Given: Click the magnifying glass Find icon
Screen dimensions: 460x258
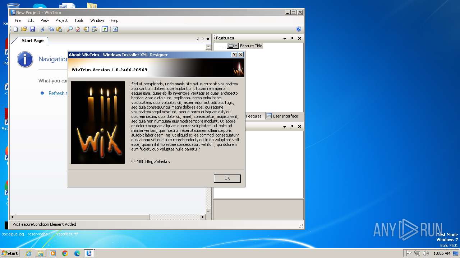Looking at the screenshot, I should coord(70,29).
